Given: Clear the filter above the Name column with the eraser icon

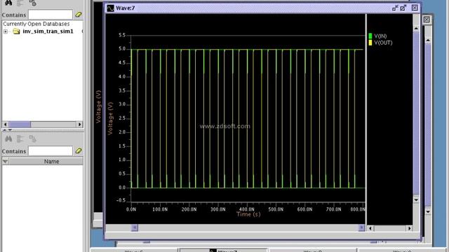Looking at the screenshot, I should (79, 150).
